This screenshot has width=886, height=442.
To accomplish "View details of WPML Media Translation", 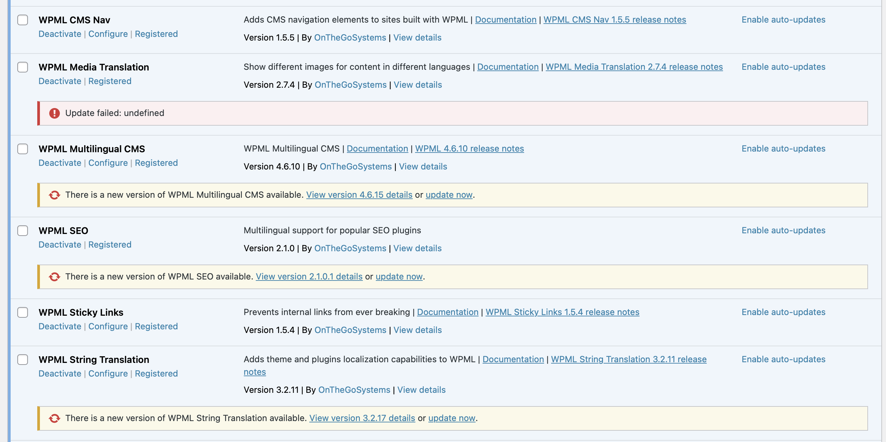I will click(x=417, y=84).
